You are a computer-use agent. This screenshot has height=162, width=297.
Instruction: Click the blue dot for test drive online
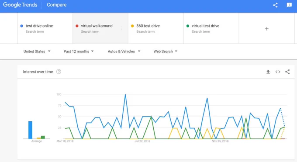tap(21, 26)
